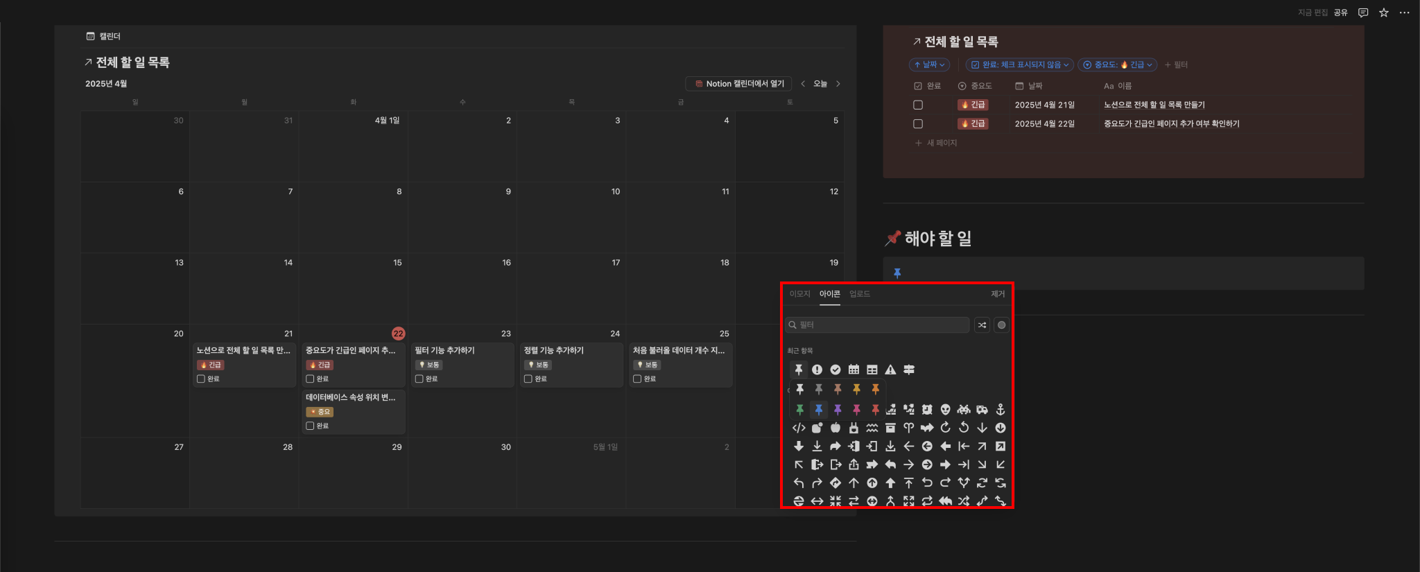Open the 날짜 sort dropdown
Image resolution: width=1420 pixels, height=572 pixels.
click(929, 64)
